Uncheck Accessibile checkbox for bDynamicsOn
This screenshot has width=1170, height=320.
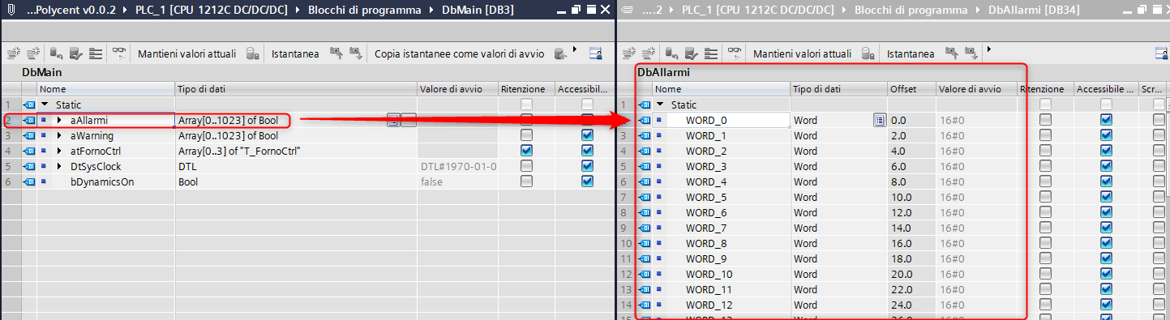(587, 181)
